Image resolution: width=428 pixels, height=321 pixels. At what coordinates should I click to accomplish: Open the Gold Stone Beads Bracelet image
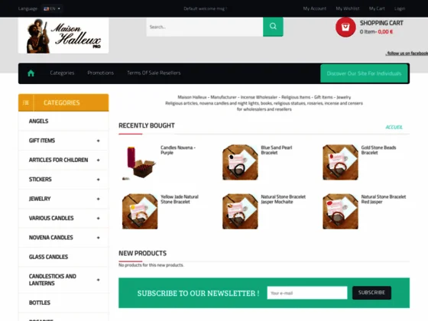coord(340,162)
